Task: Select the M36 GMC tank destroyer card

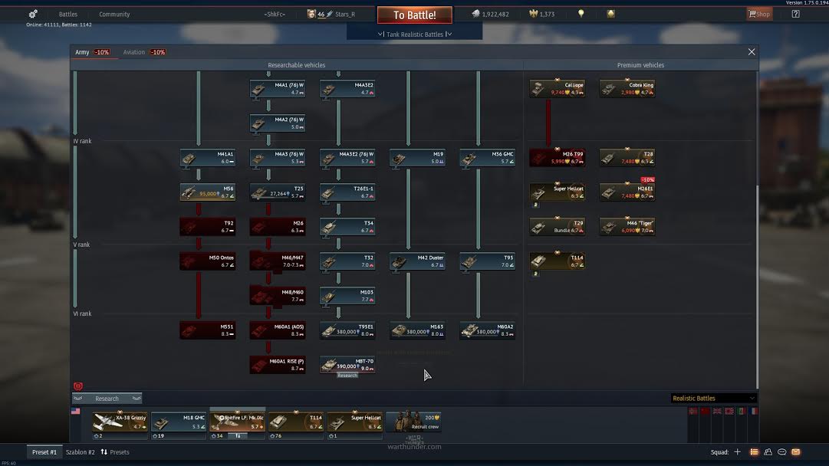Action: tap(487, 157)
